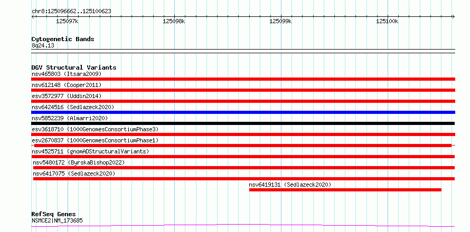Click the right arrow of the ruler
Screen dimensions: 470x232
click(453, 16)
